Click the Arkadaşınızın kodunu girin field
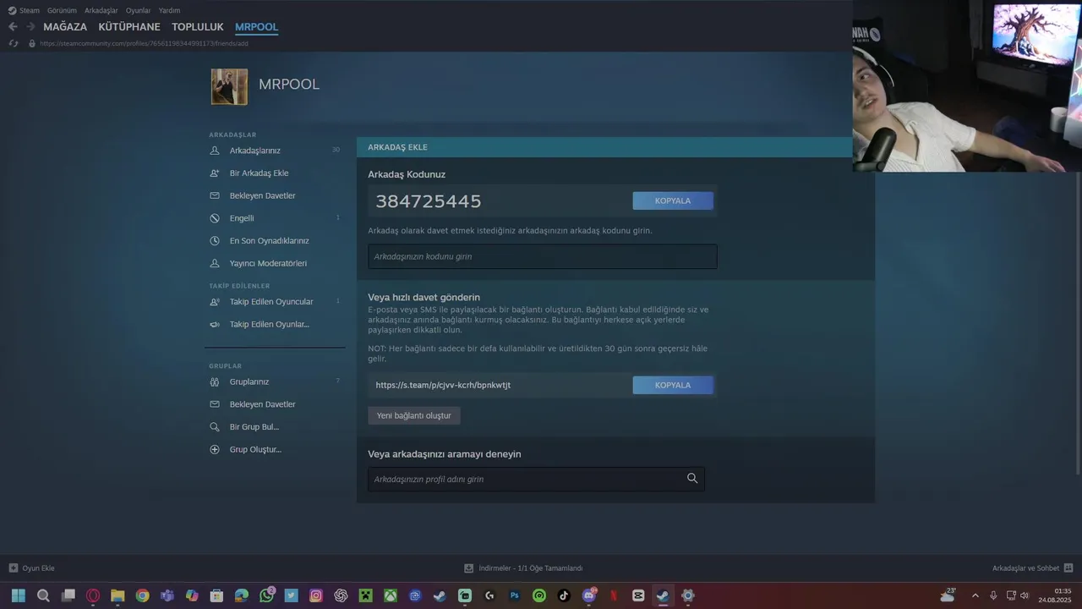Image resolution: width=1082 pixels, height=609 pixels. [543, 256]
